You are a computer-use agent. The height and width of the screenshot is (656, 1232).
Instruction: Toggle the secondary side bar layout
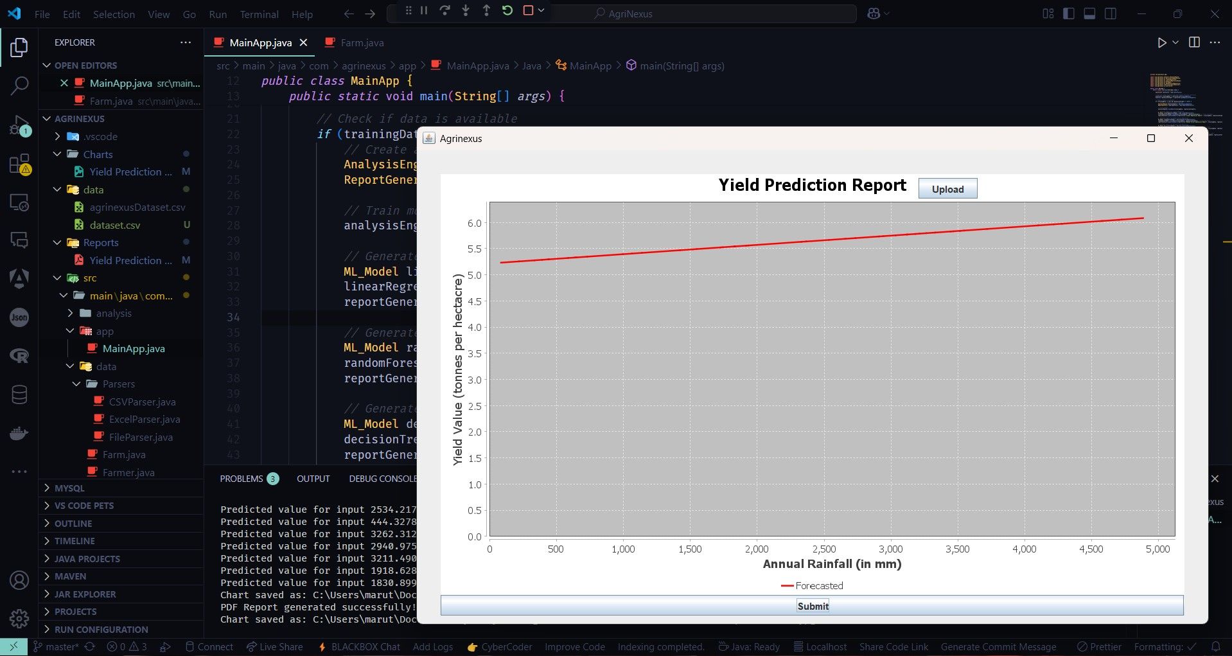point(1111,13)
